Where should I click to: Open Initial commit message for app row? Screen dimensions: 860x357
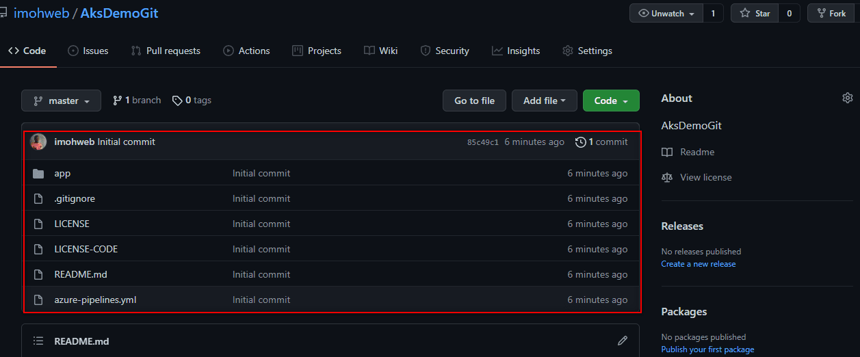click(x=261, y=173)
